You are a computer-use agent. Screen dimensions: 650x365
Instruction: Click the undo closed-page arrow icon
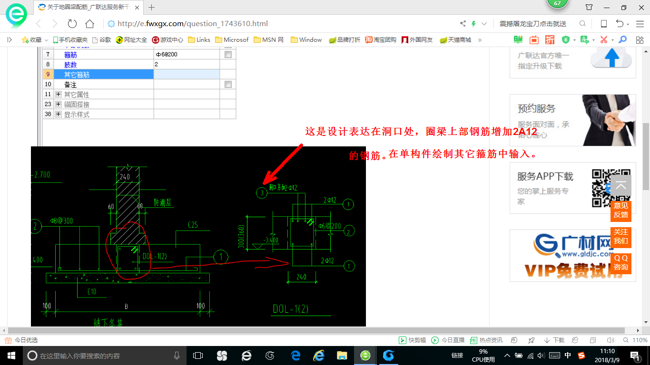[620, 24]
